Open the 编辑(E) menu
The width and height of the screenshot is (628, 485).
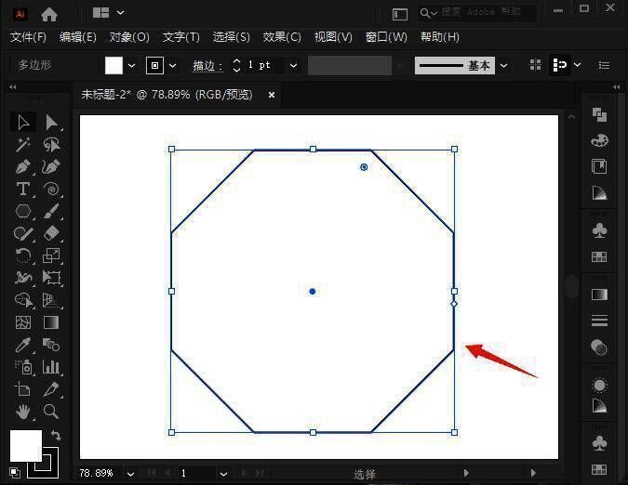pyautogui.click(x=78, y=37)
